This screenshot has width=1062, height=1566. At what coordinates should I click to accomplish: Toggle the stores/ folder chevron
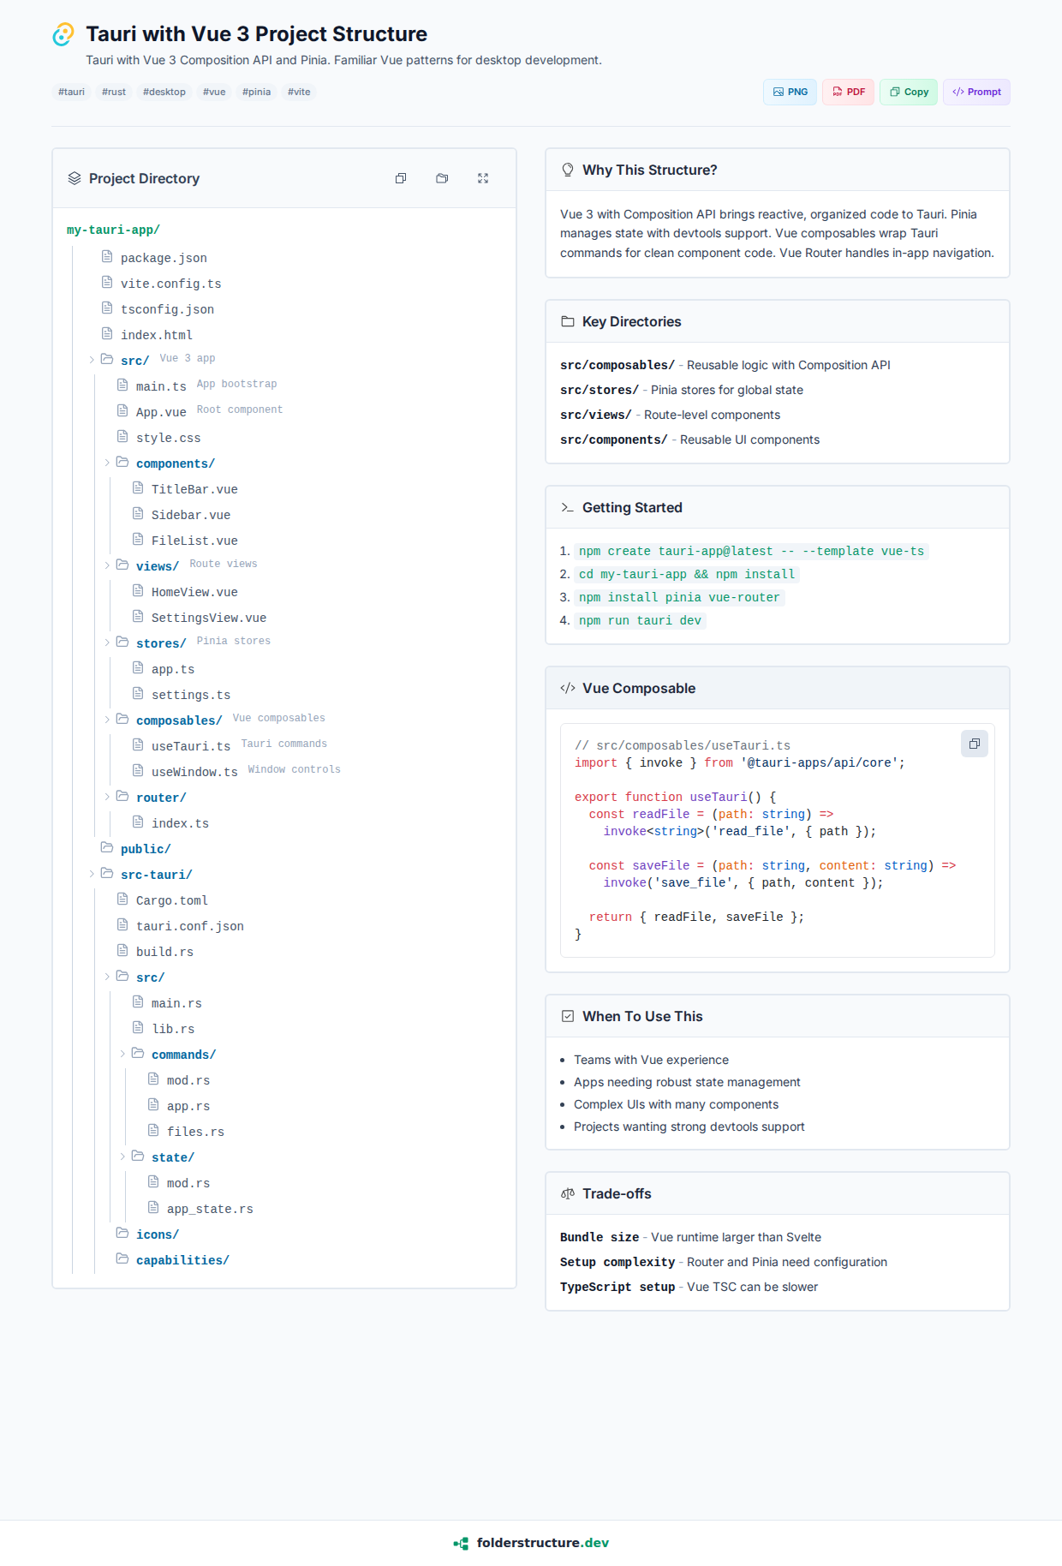click(x=107, y=643)
